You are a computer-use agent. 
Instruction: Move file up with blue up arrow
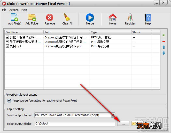[164, 47]
